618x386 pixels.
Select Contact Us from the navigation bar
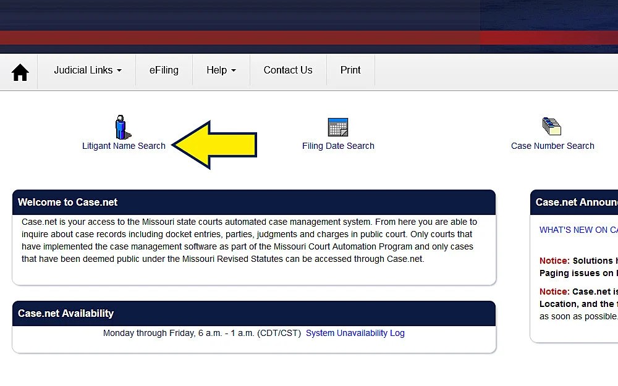coord(288,70)
